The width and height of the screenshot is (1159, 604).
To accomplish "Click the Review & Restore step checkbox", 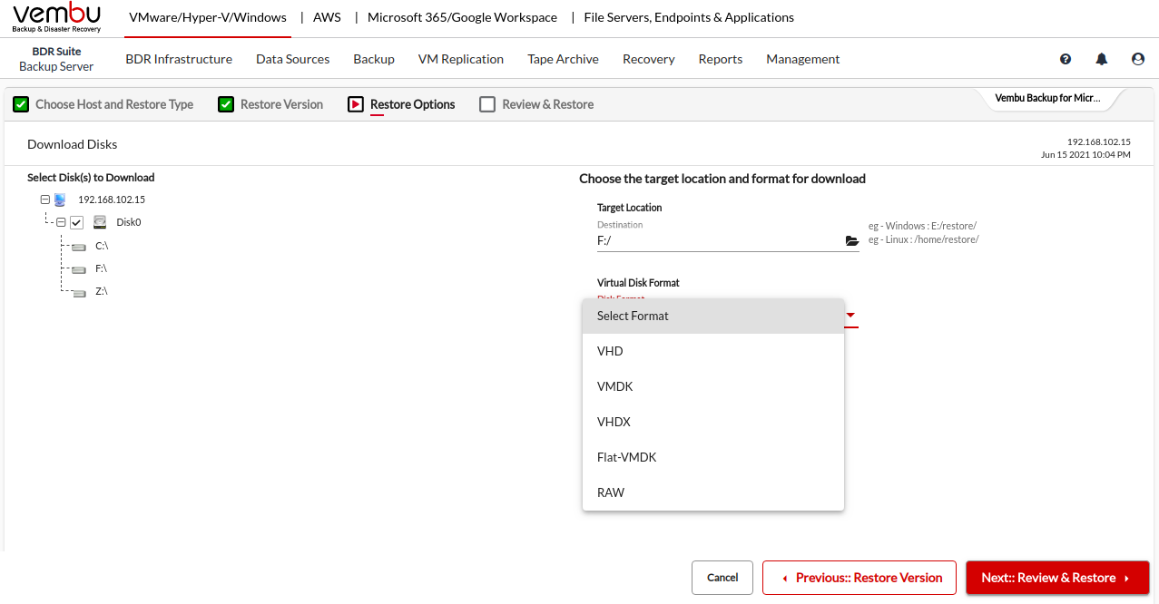I will pos(487,104).
